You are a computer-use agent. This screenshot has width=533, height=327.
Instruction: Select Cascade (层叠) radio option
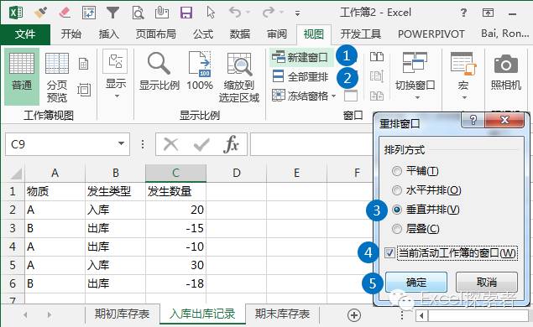coord(397,229)
